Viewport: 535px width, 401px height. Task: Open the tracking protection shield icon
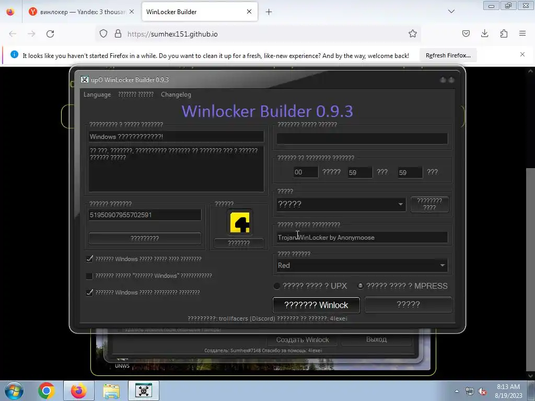click(x=103, y=33)
